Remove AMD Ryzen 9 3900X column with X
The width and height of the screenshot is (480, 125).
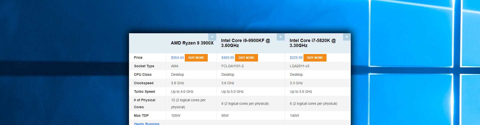pyautogui.click(x=212, y=37)
